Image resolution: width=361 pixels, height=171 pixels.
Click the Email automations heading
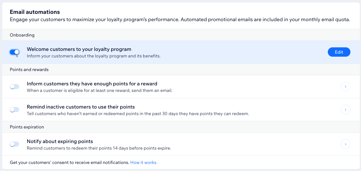pos(35,12)
